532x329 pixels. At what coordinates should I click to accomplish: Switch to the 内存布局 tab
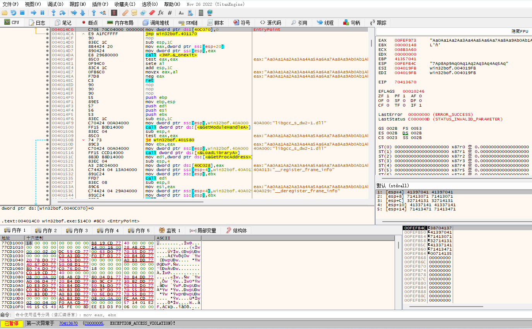[x=120, y=23]
